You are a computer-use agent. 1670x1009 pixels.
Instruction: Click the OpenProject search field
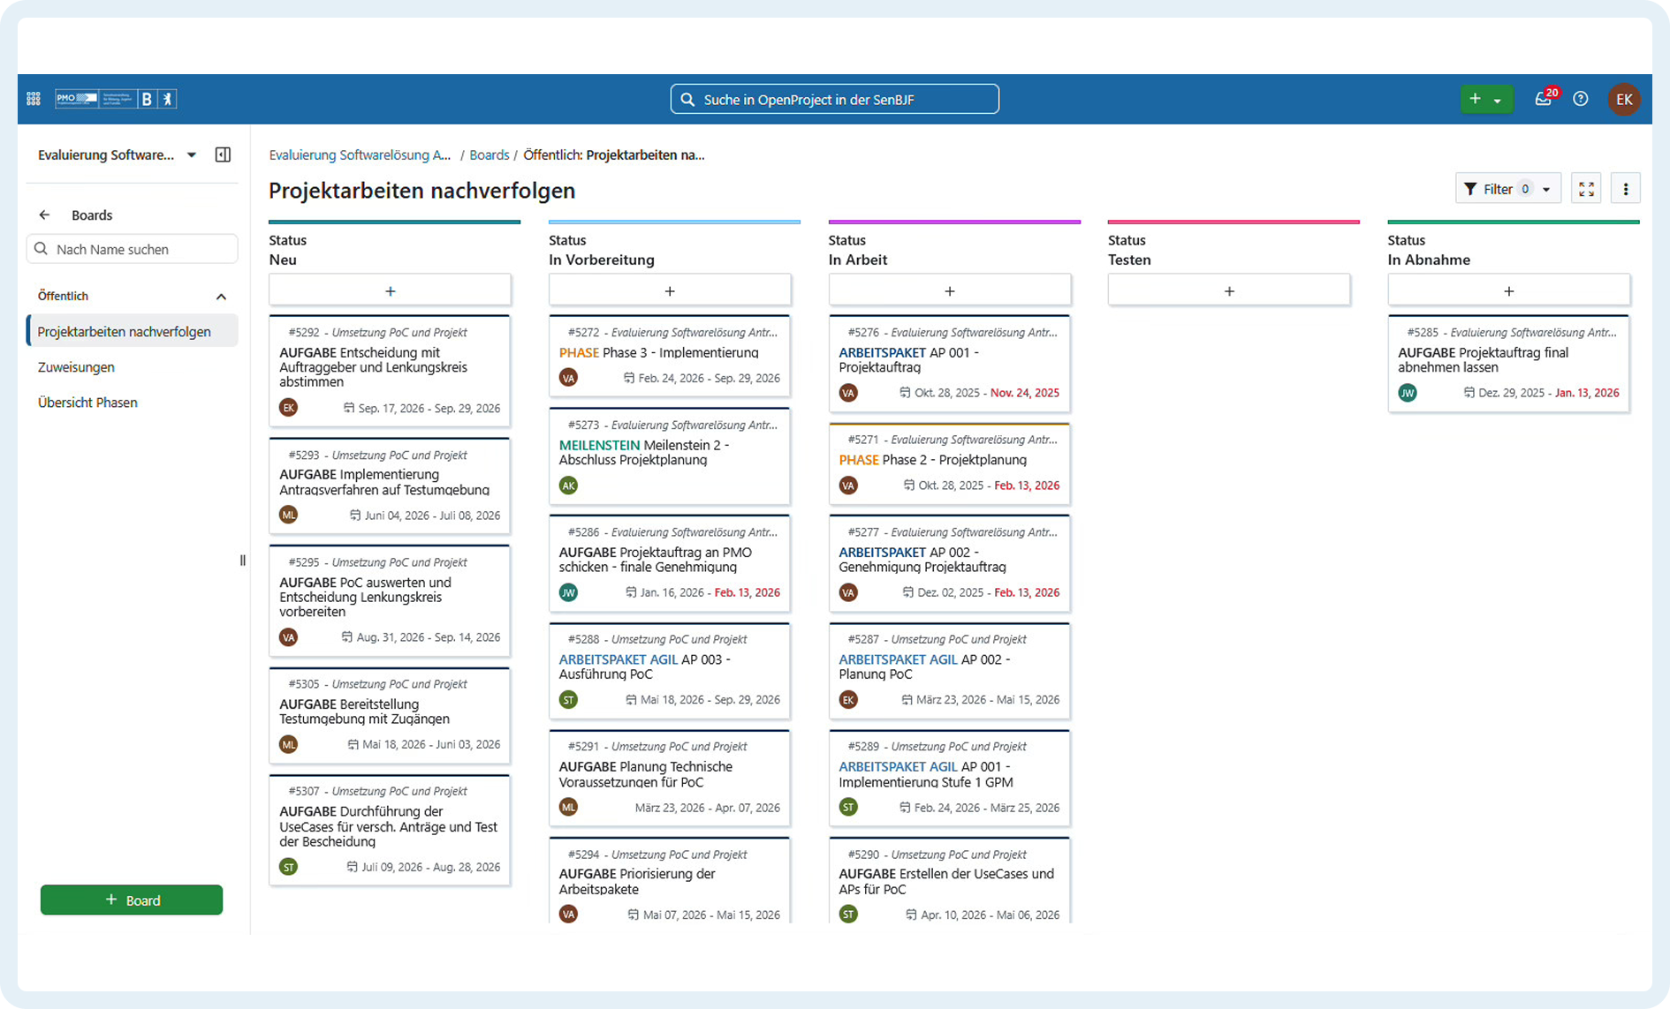[x=835, y=99]
